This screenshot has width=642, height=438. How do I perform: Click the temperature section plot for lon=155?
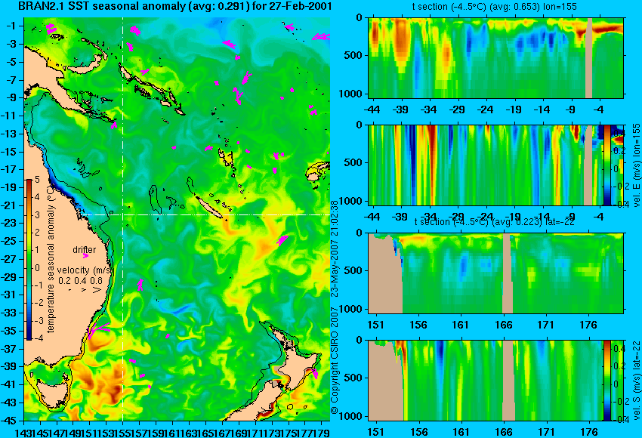click(496, 57)
